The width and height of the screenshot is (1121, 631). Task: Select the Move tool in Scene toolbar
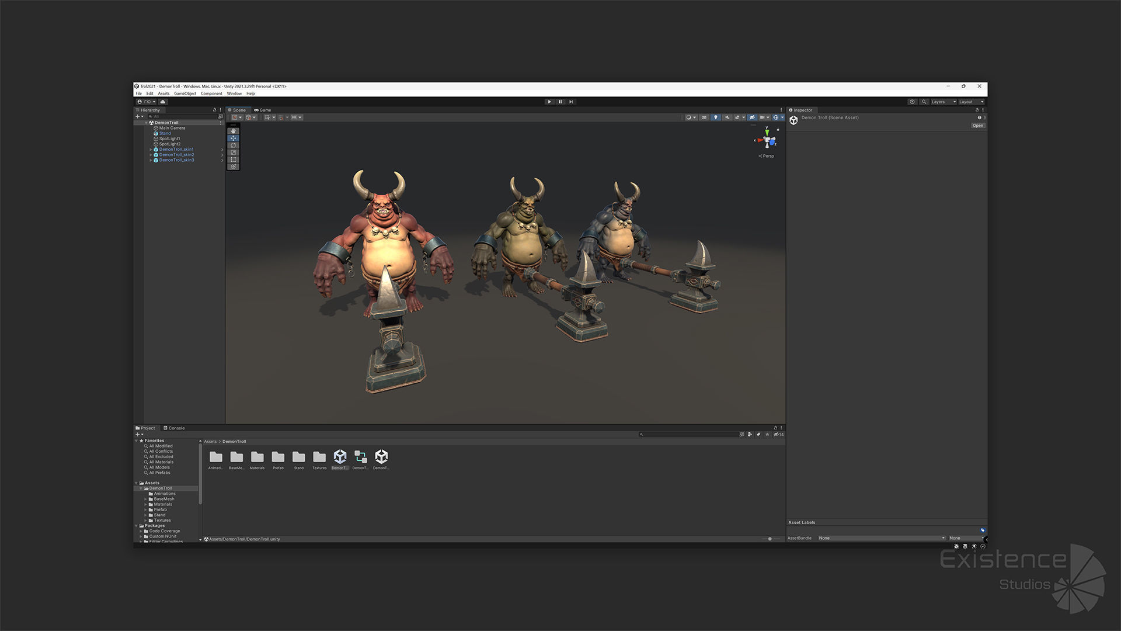click(233, 138)
